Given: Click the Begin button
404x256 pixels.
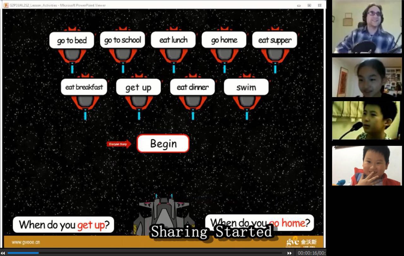Looking at the screenshot, I should point(163,144).
